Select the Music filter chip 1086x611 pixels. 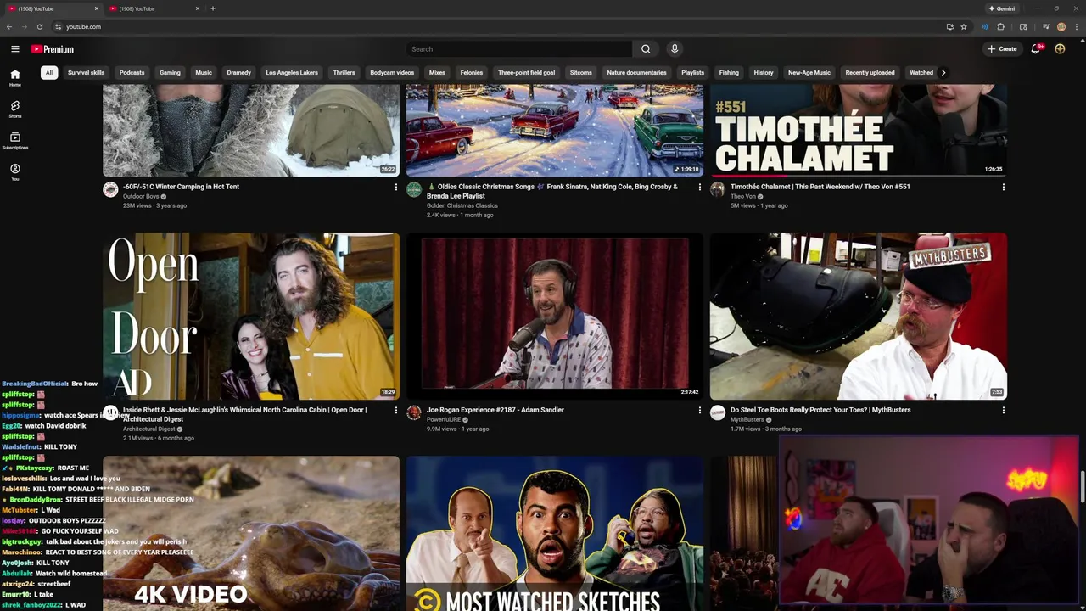pyautogui.click(x=204, y=72)
